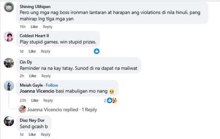Image resolution: width=220 pixels, height=139 pixels.
Task: Click Coldest Heart II's avatar
Action: point(9,37)
